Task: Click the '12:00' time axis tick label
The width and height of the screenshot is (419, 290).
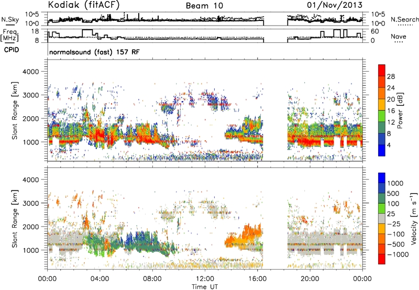Action: pos(205,279)
